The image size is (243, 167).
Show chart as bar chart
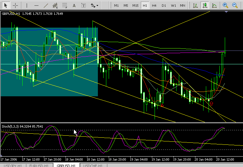195,6
